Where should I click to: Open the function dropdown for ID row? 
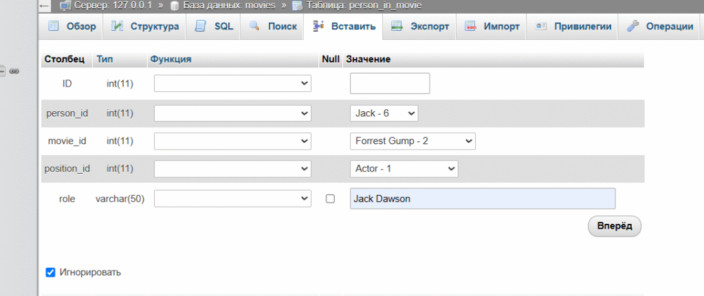[x=232, y=83]
